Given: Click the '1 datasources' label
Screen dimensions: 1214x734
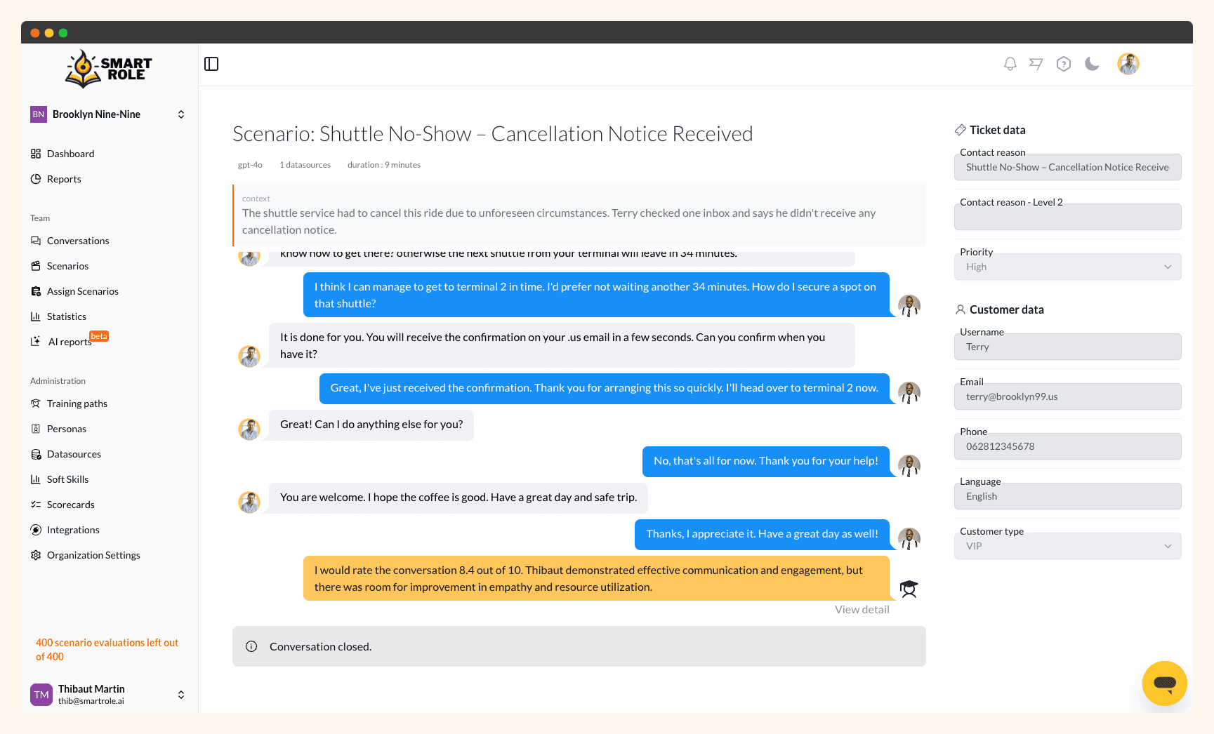Looking at the screenshot, I should (305, 165).
